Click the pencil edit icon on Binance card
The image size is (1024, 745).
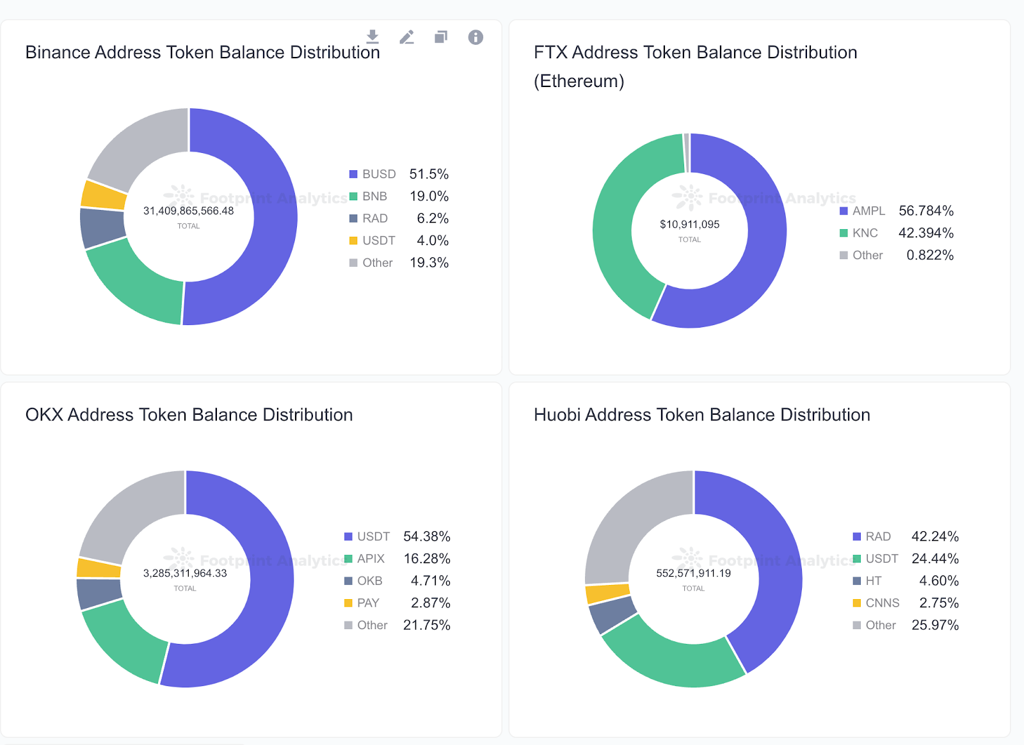pos(407,37)
